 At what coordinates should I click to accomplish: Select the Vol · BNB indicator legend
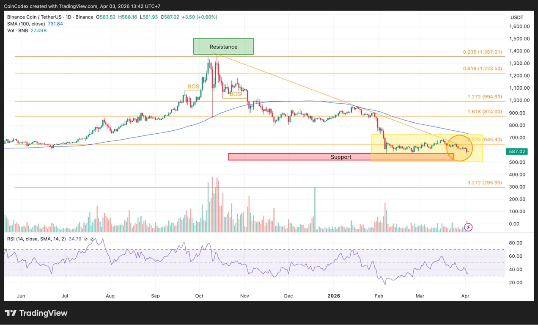pyautogui.click(x=17, y=31)
